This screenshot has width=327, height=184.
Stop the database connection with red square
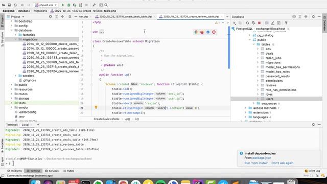coord(259,23)
